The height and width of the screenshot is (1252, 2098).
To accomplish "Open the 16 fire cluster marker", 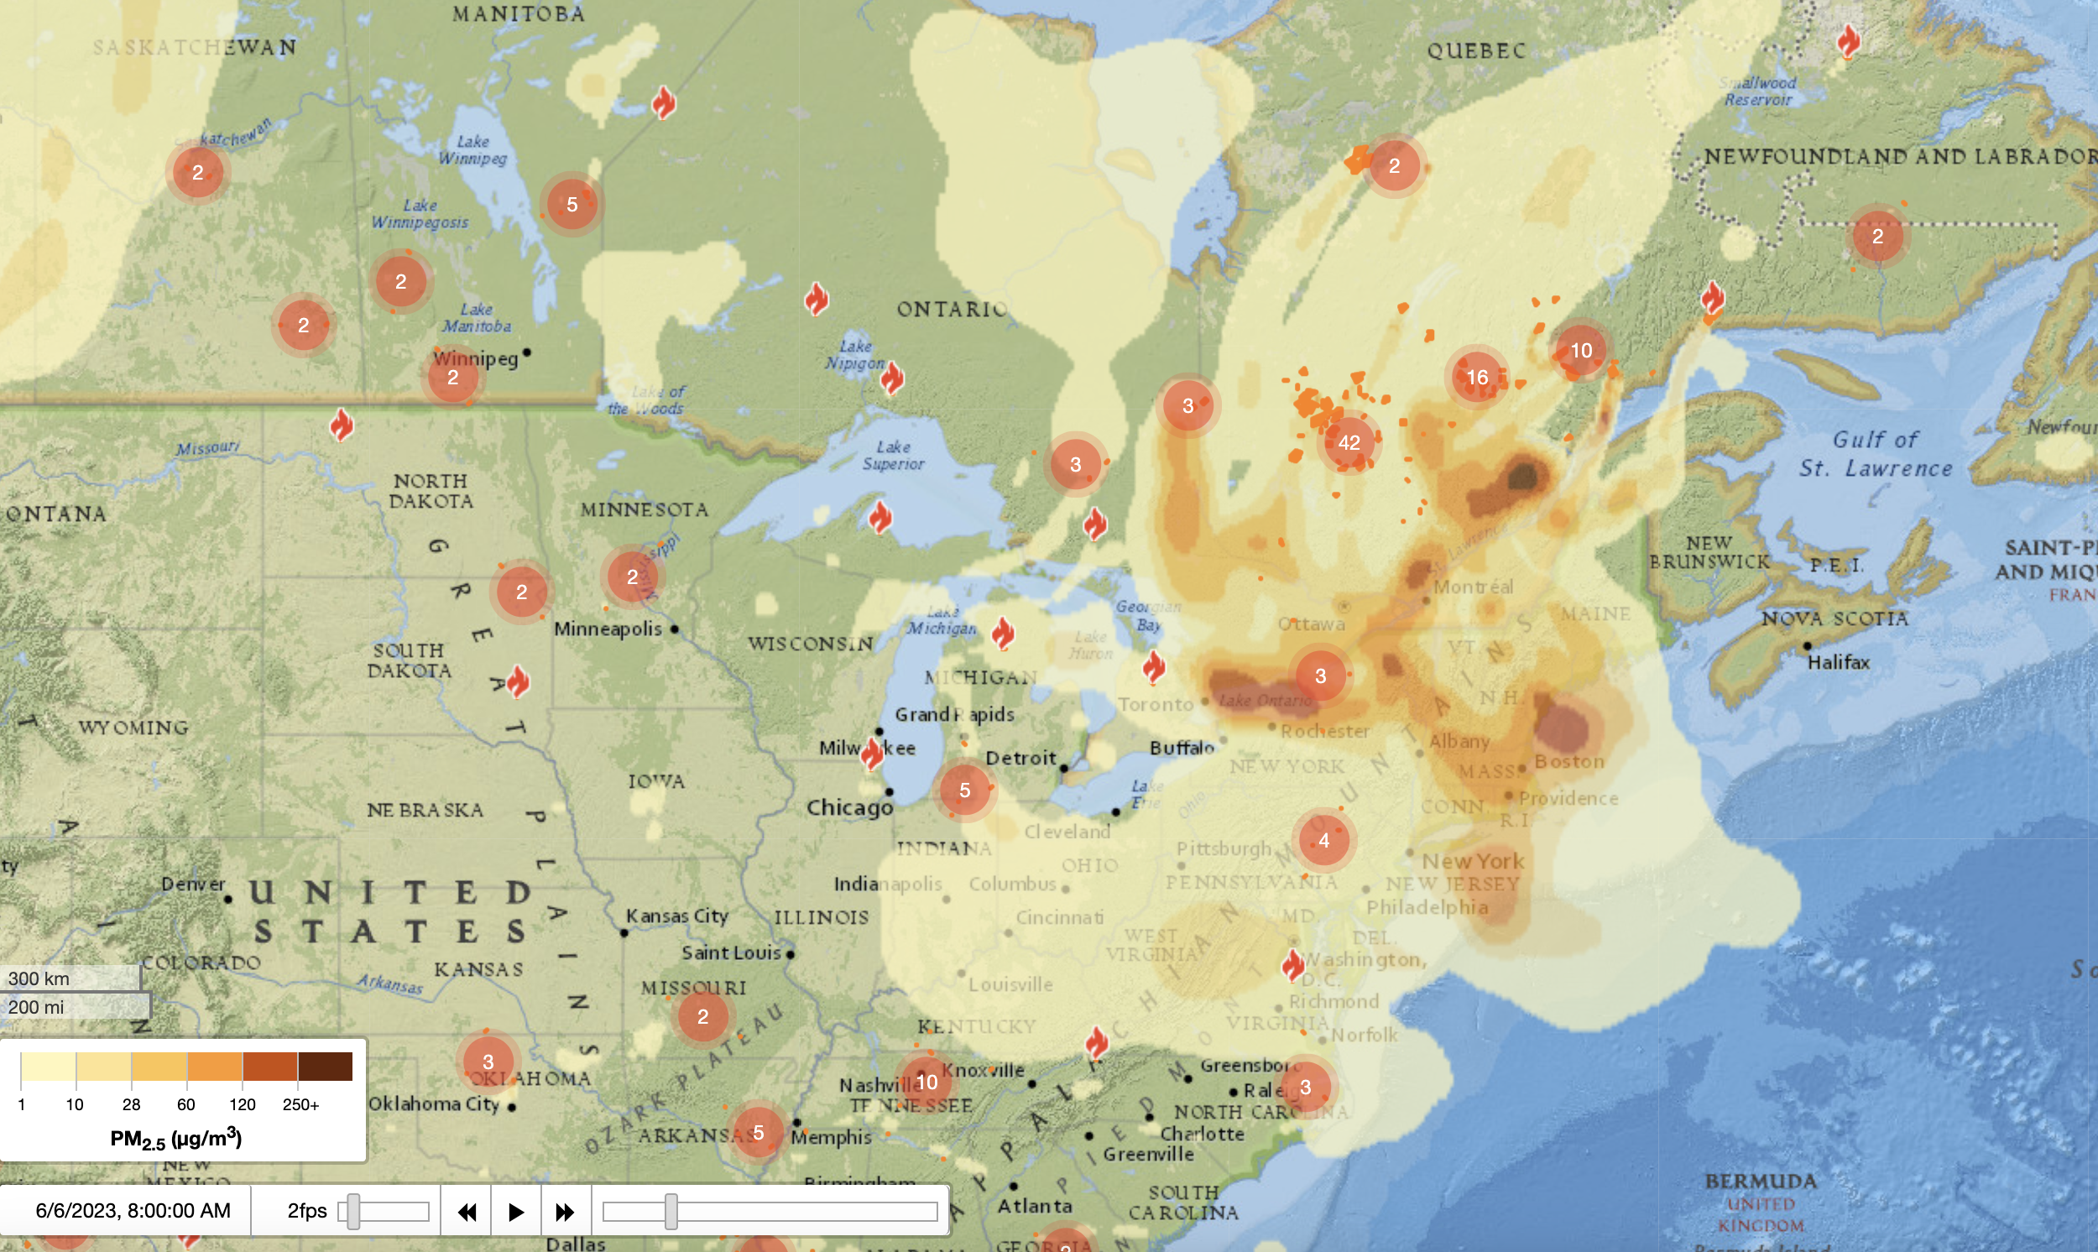I will (x=1476, y=377).
